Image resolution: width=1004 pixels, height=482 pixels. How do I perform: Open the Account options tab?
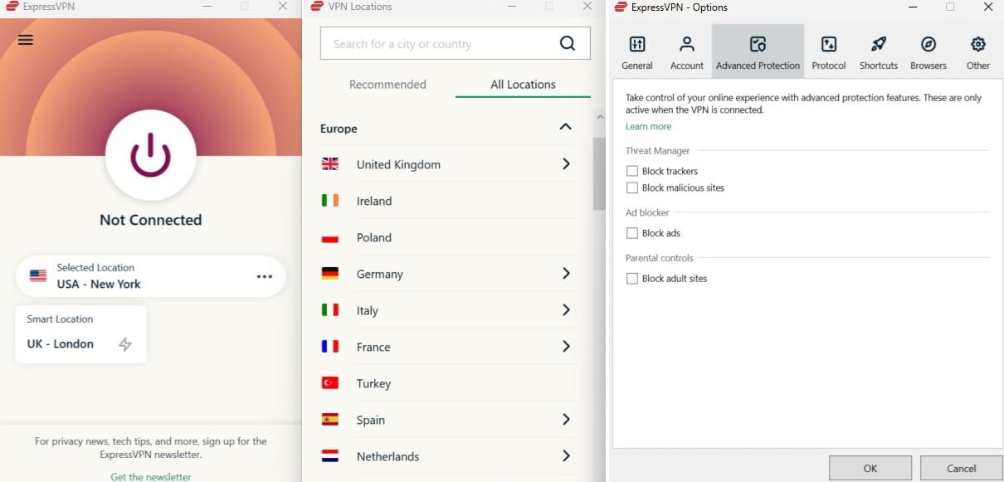pos(687,53)
